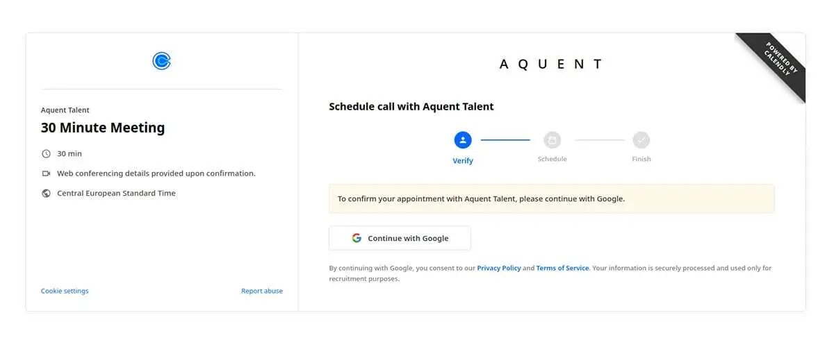834x347 pixels.
Task: Select the Schedule step calendar icon
Action: (552, 140)
